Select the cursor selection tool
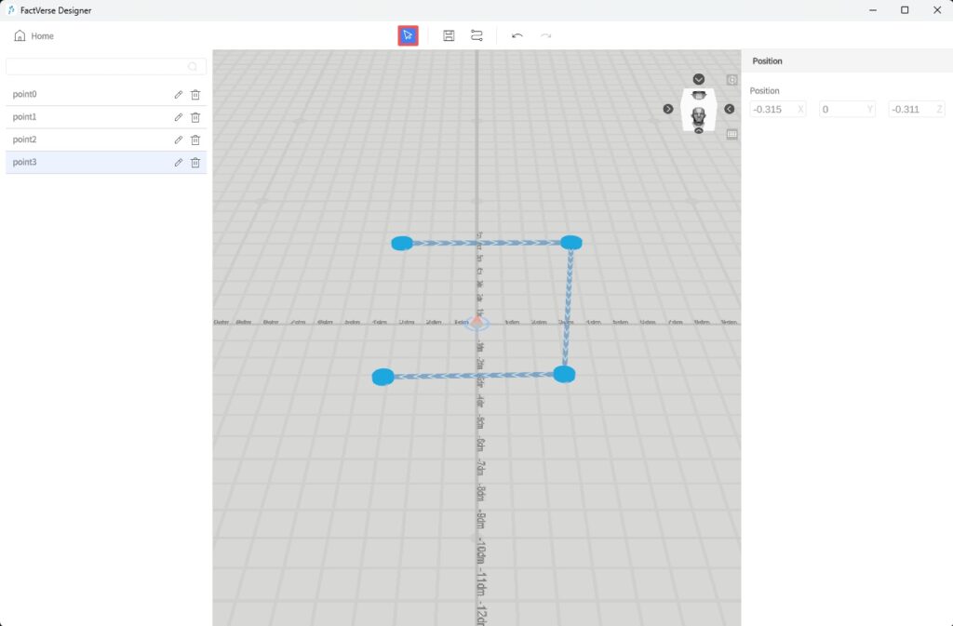953x626 pixels. 408,34
